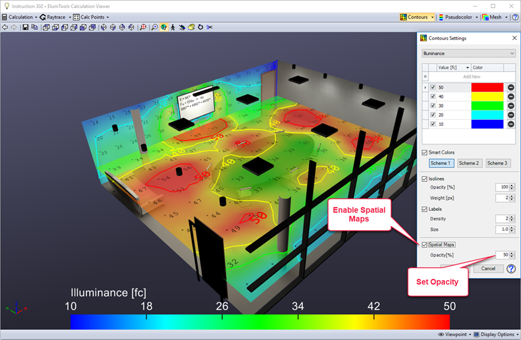Open help in Contours Settings dialog
521x340 pixels.
point(511,269)
